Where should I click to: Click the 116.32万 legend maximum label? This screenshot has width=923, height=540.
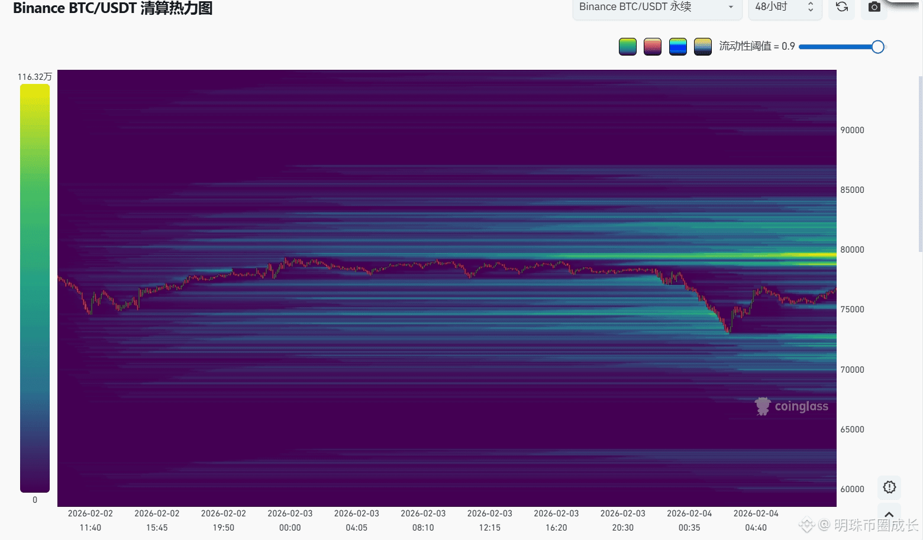tap(34, 77)
